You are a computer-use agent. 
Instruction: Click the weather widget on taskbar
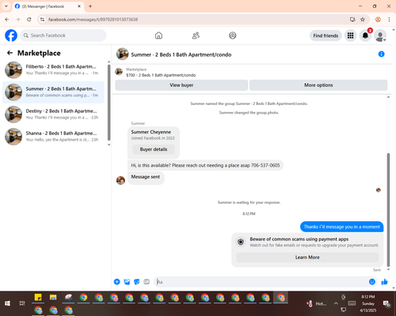tap(316, 303)
